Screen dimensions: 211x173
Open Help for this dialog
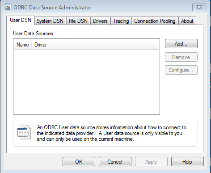(x=187, y=161)
